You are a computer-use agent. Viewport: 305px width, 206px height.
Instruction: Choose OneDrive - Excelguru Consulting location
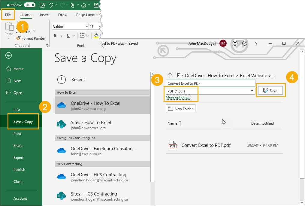(102, 151)
